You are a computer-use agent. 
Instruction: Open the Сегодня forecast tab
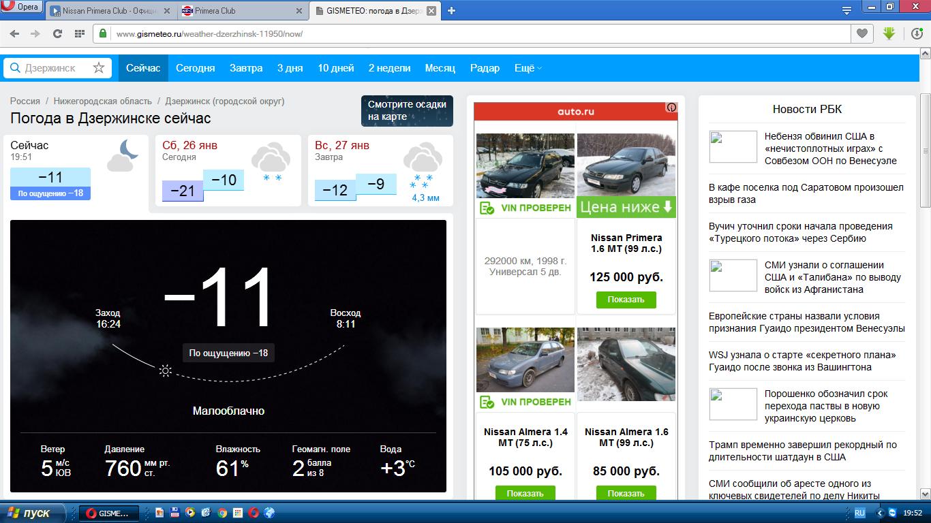tap(196, 68)
